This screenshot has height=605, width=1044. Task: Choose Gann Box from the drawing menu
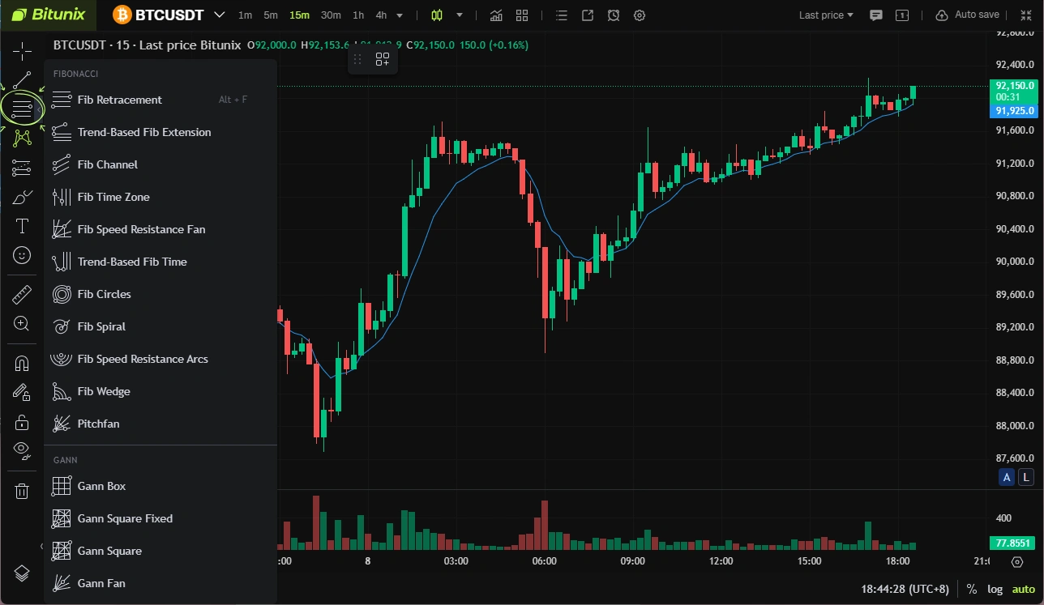pos(101,486)
